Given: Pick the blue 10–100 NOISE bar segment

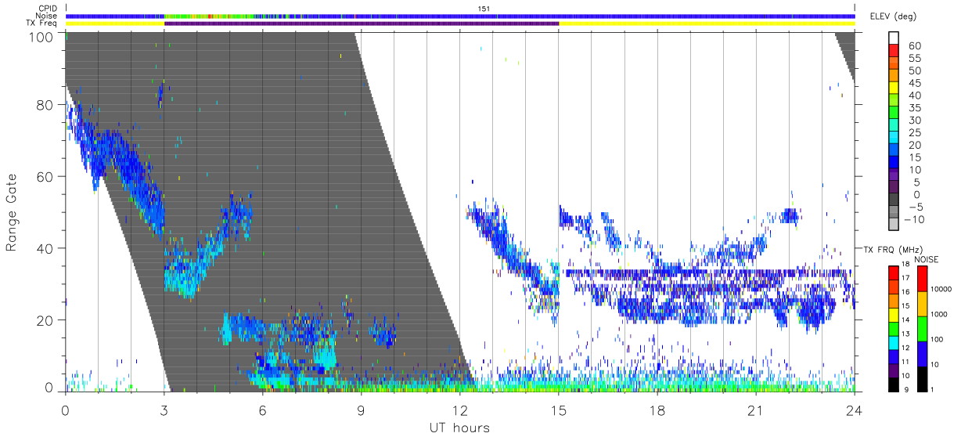Looking at the screenshot, I should [x=921, y=354].
